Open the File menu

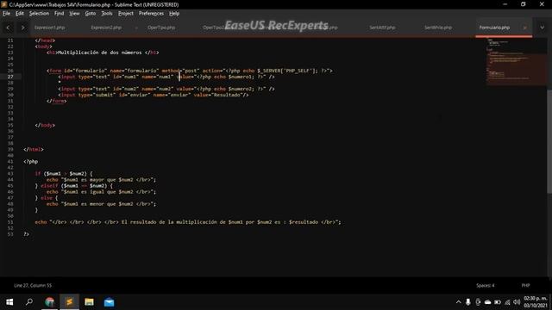[x=6, y=14]
